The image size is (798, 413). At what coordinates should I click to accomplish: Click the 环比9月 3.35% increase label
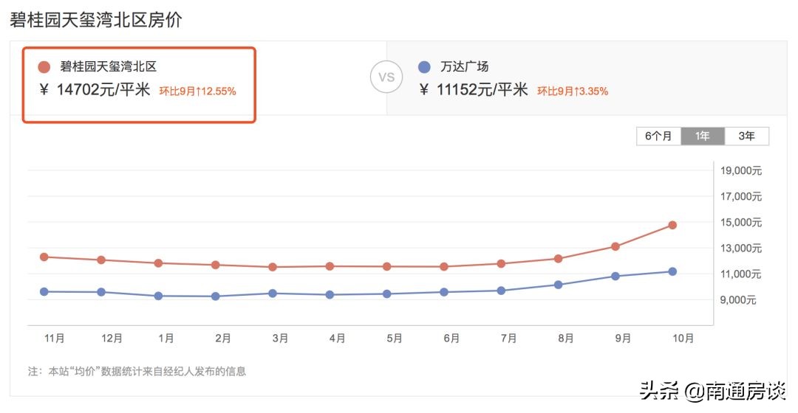573,91
